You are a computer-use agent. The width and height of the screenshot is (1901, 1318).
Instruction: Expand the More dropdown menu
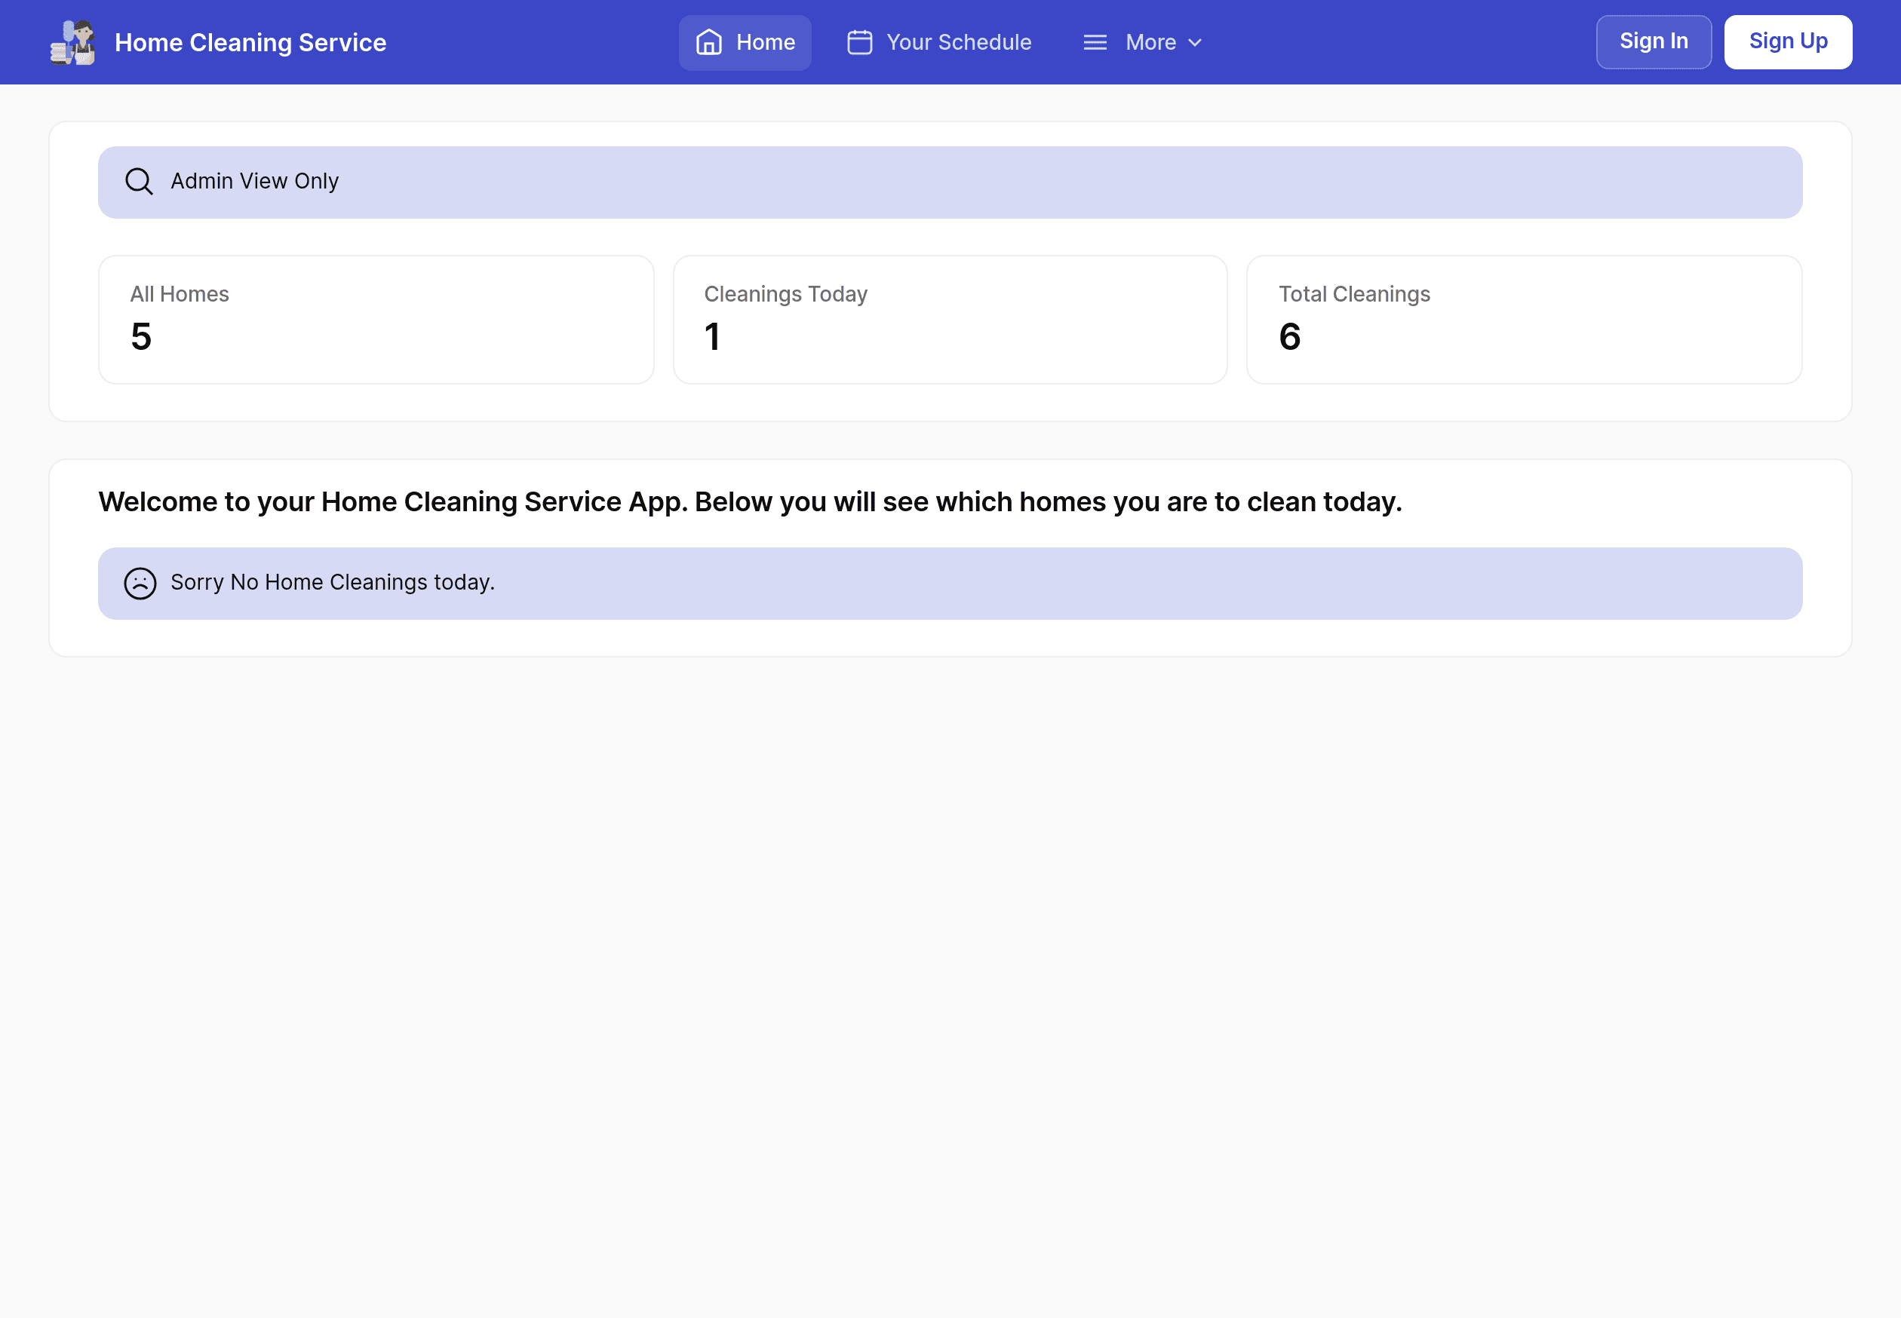(x=1144, y=42)
